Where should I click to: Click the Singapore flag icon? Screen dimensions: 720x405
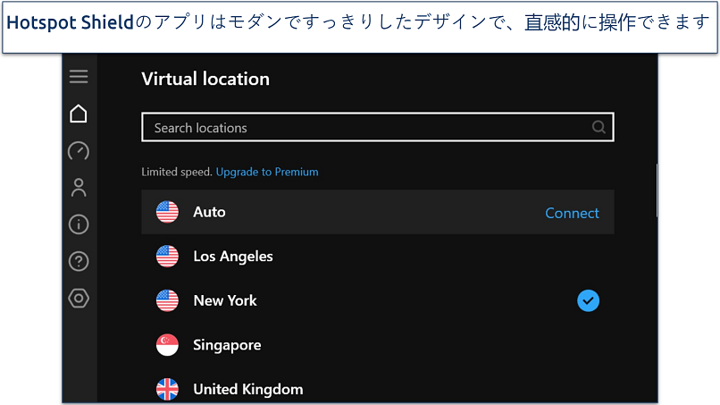167,345
